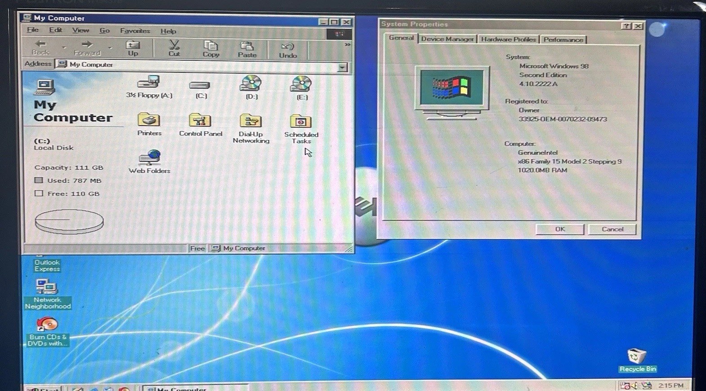Viewport: 706px width, 391px height.
Task: Switch to the Hardware Profiles tab
Action: point(509,40)
